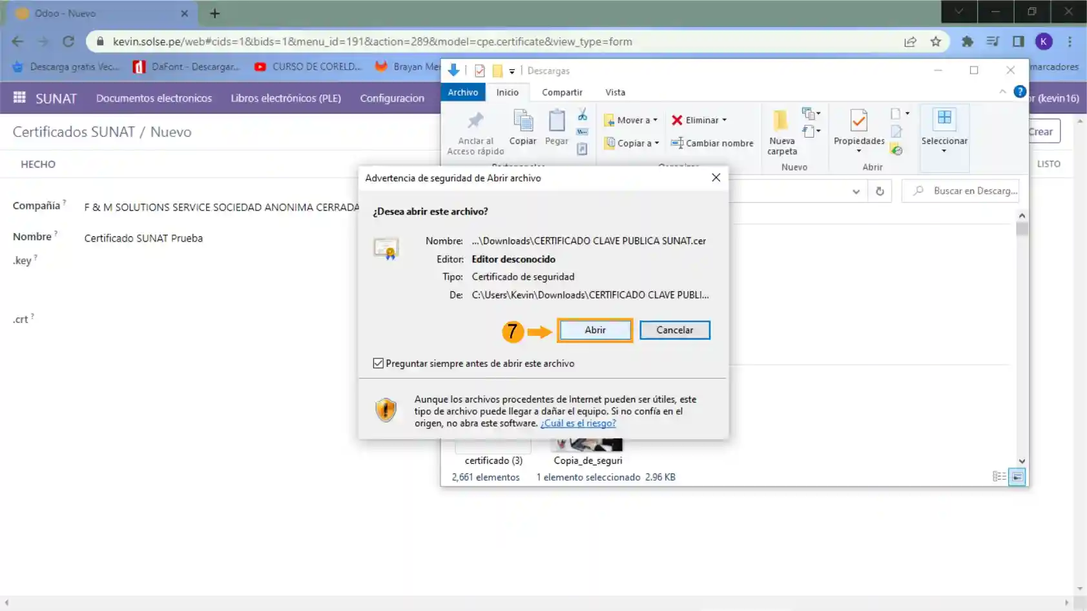Close the security warning dialog with X
This screenshot has width=1087, height=611.
716,178
